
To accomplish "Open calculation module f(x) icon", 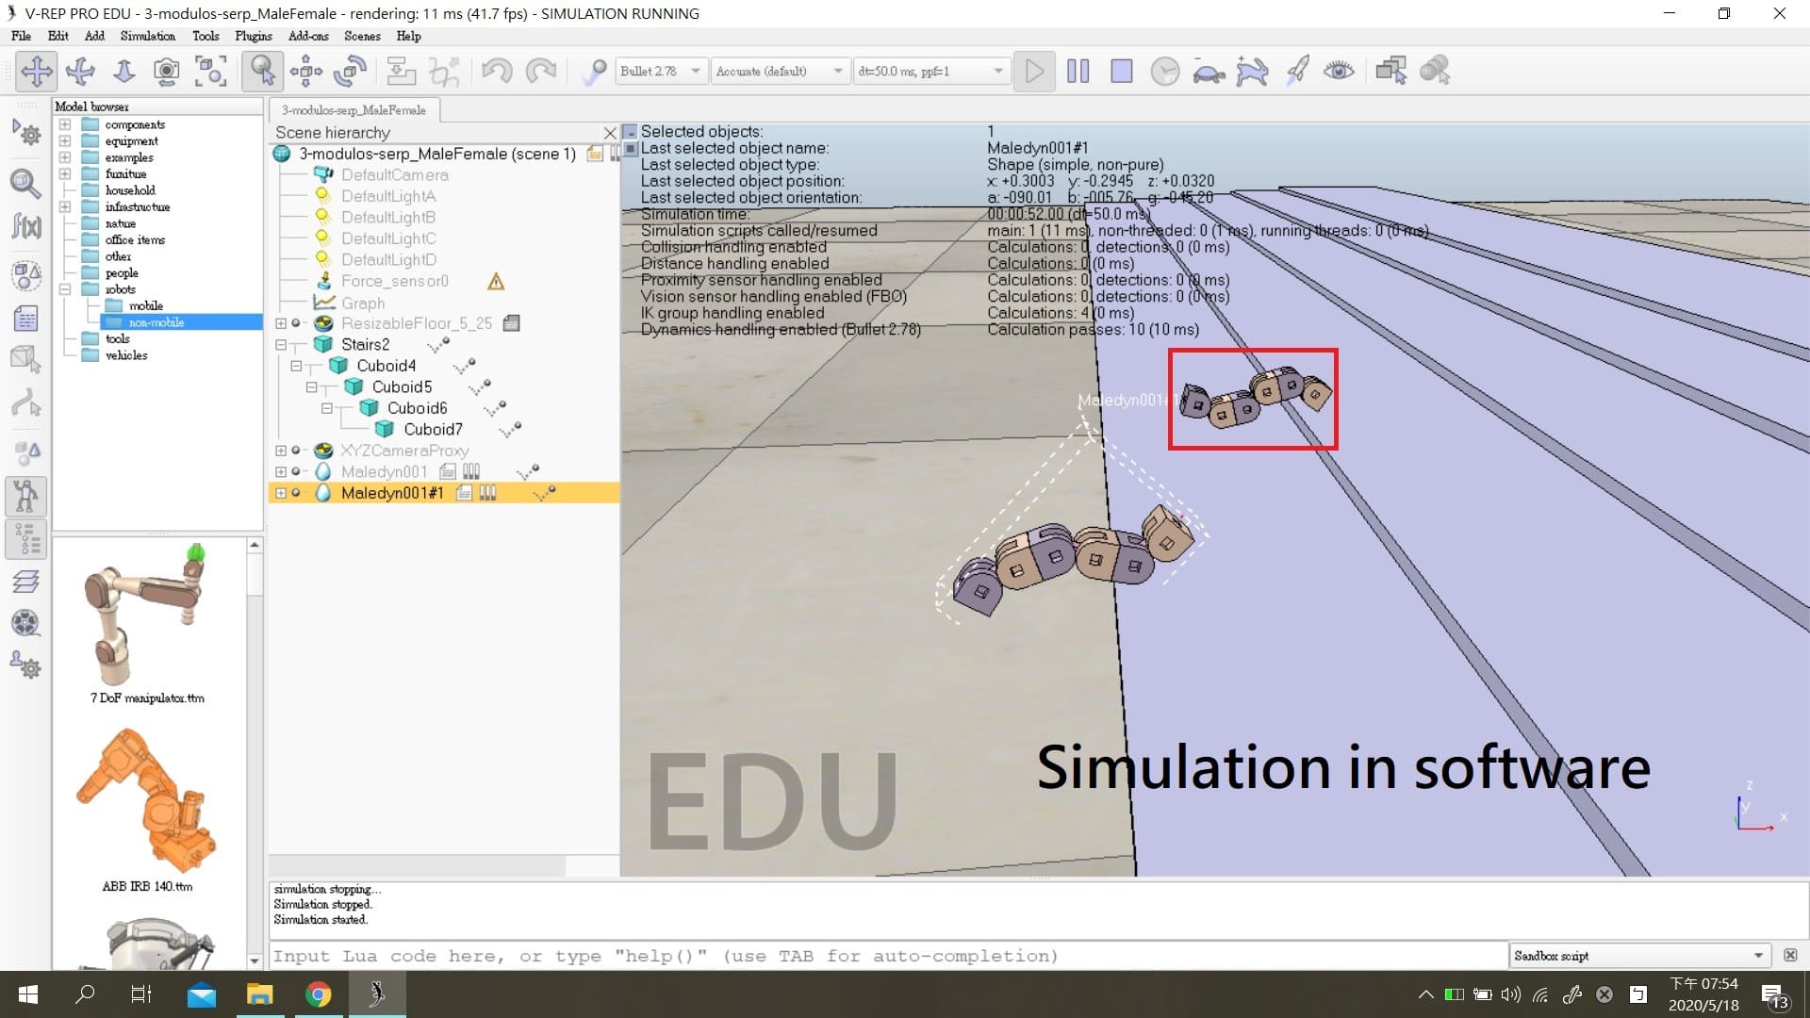I will [x=26, y=226].
